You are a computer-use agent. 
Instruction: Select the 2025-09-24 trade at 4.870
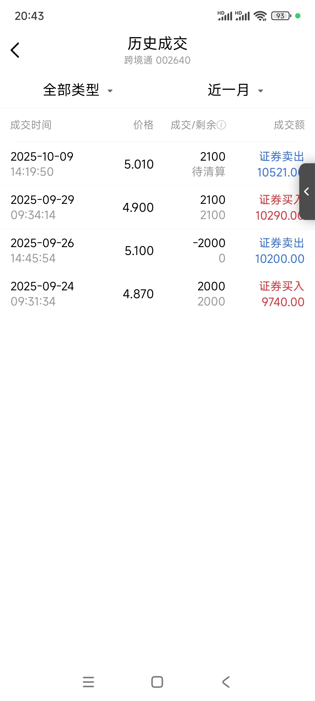(x=157, y=294)
